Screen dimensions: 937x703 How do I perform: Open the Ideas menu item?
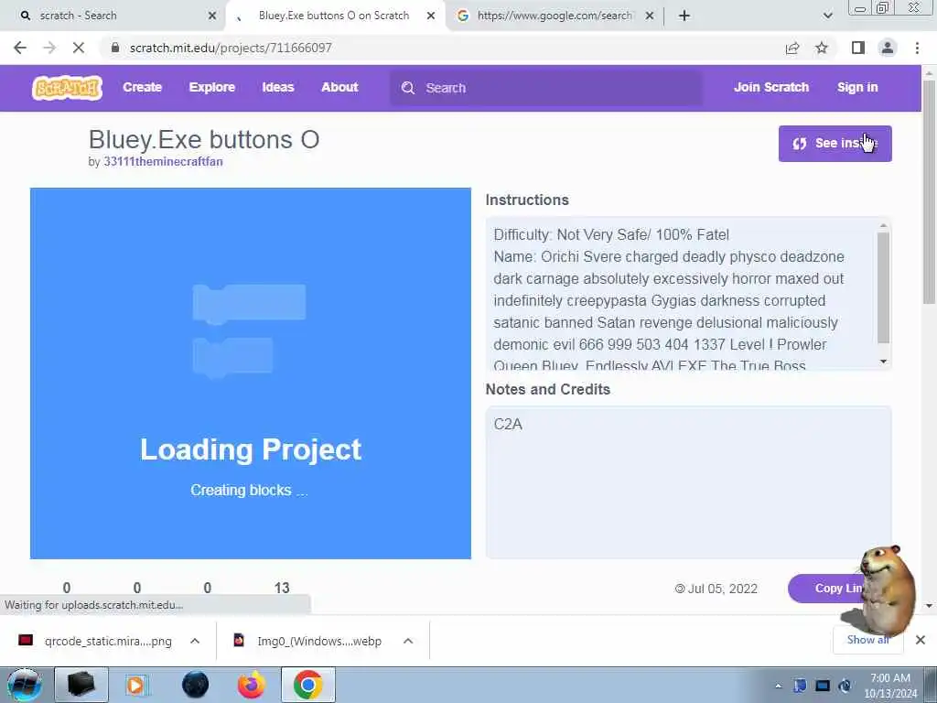(x=278, y=87)
